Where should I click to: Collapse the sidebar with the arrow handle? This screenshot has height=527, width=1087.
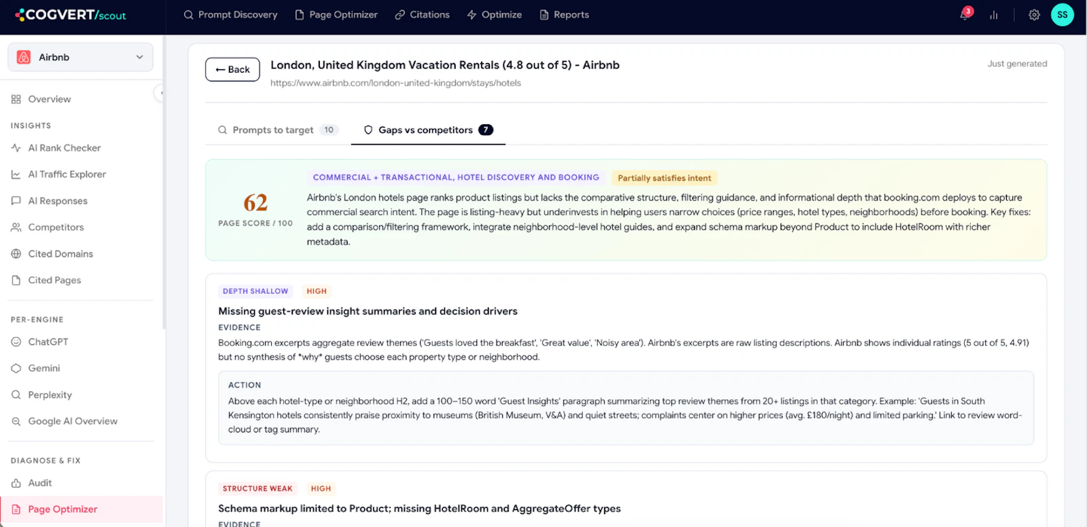pos(160,93)
